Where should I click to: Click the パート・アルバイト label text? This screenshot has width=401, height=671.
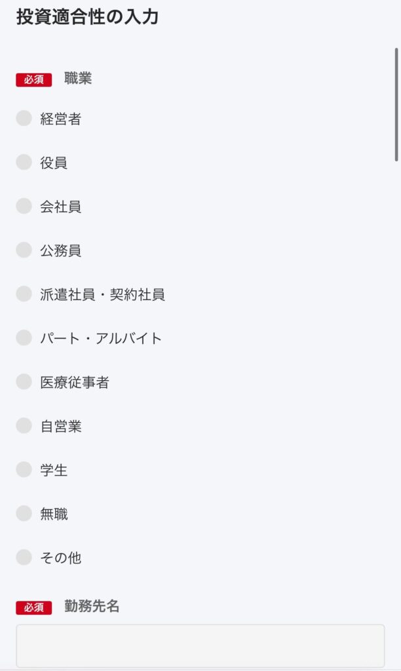point(101,339)
